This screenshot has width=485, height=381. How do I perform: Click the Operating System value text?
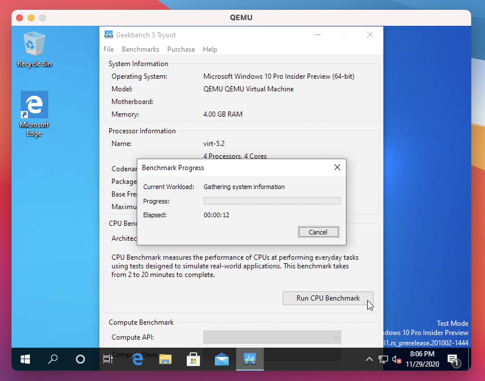tap(279, 76)
